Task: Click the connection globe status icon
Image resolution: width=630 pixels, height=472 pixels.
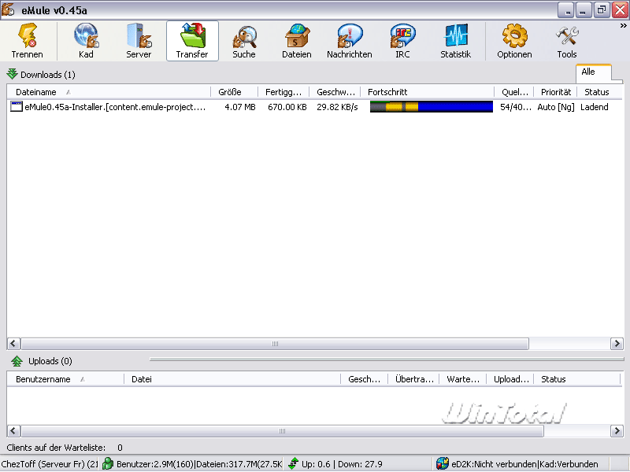Action: (x=443, y=464)
